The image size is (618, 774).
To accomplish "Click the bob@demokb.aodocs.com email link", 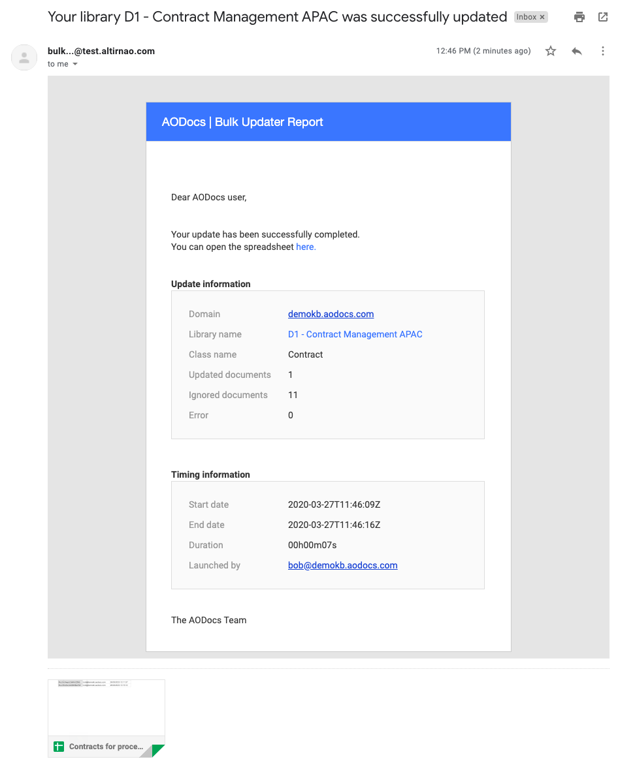I will coord(342,565).
